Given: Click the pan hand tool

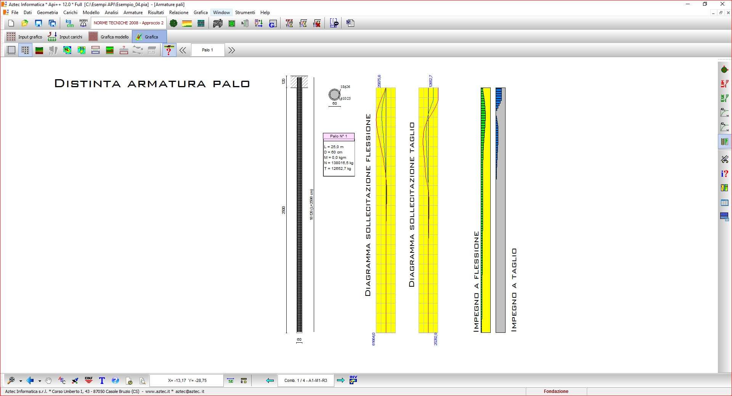Looking at the screenshot, I should (48, 380).
